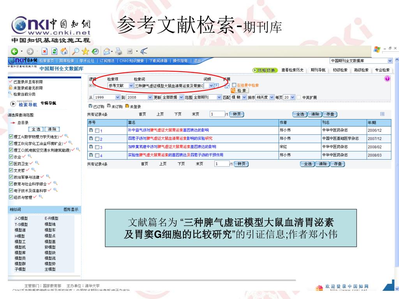399x299 pixels.
Task: Click 全选 button under 总目录
Action: [36, 129]
